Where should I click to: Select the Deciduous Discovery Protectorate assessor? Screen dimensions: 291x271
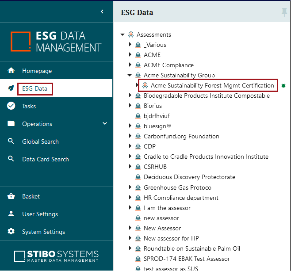(189, 177)
